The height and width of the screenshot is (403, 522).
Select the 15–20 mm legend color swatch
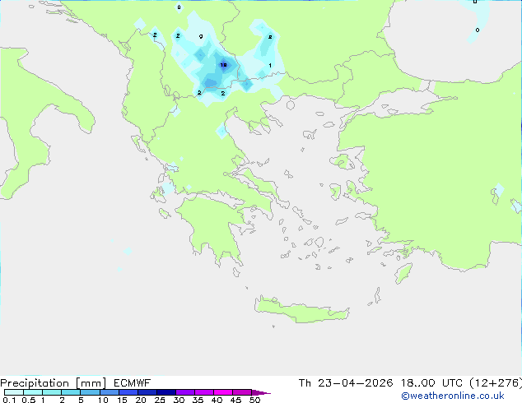tap(128, 392)
